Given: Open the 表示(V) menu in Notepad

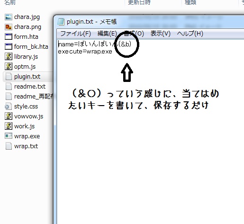Looking at the screenshot, I should click(x=160, y=34).
